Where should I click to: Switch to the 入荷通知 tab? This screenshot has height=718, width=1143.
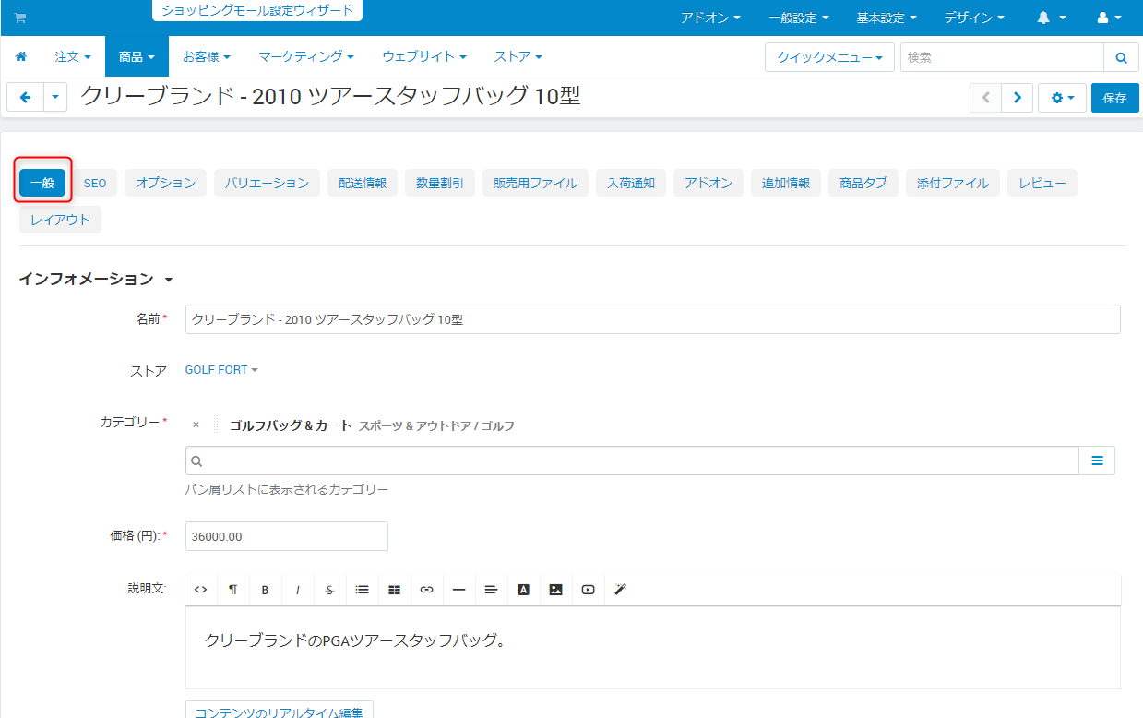click(631, 183)
